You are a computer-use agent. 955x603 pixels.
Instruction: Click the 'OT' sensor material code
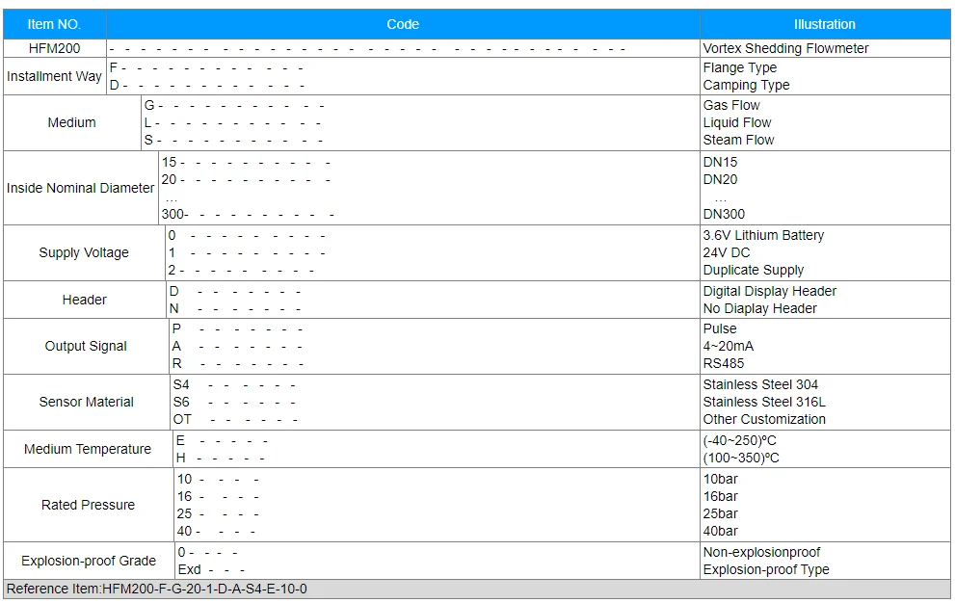pos(182,419)
